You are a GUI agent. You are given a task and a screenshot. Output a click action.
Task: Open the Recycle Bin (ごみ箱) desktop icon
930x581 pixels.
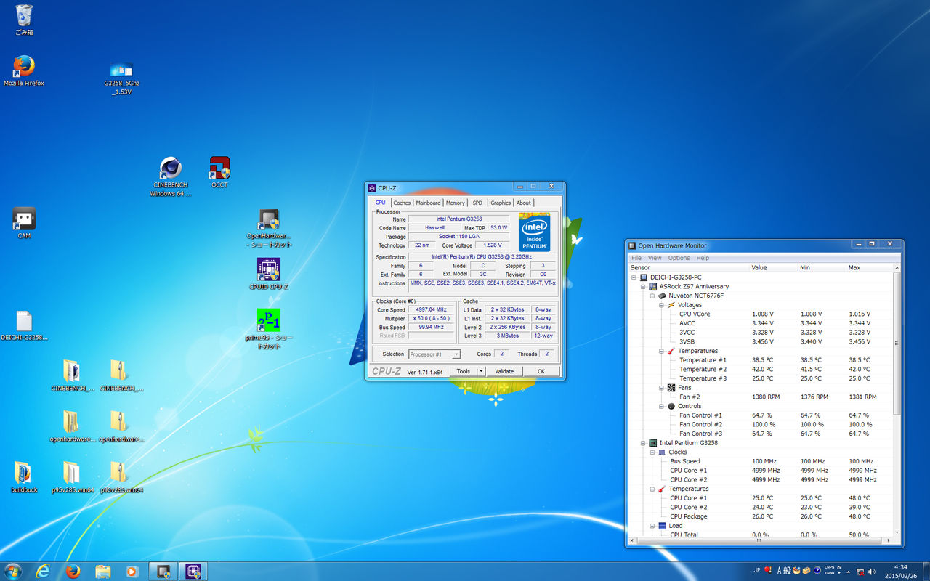[24, 20]
